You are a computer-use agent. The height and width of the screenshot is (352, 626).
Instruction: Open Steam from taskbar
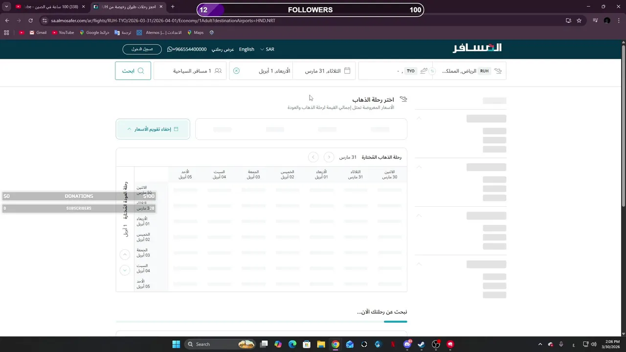[x=422, y=344]
